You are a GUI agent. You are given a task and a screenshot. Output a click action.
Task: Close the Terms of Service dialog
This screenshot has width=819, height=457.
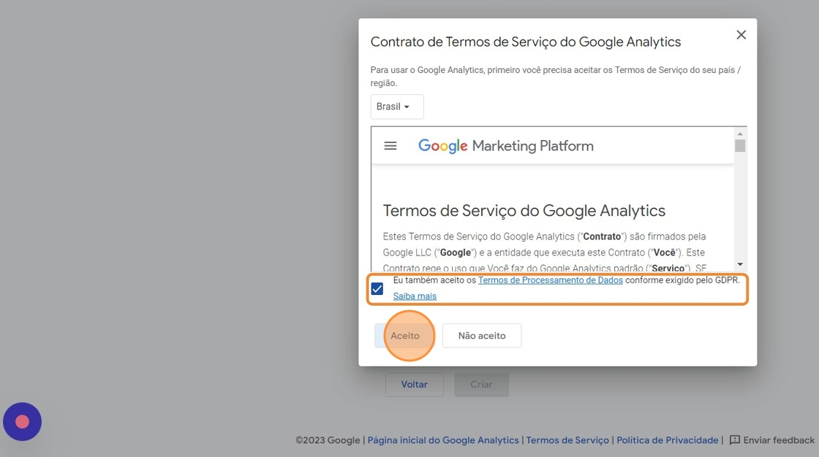coord(741,35)
